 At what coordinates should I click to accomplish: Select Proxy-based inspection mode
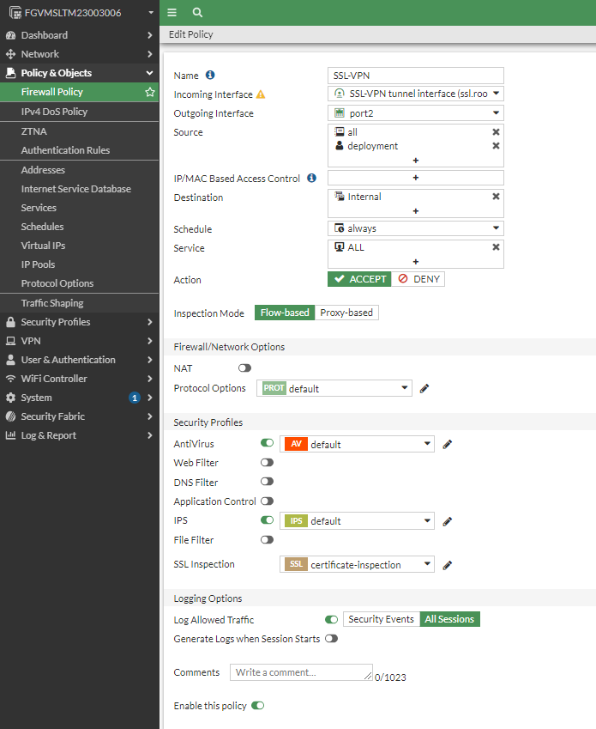(346, 313)
